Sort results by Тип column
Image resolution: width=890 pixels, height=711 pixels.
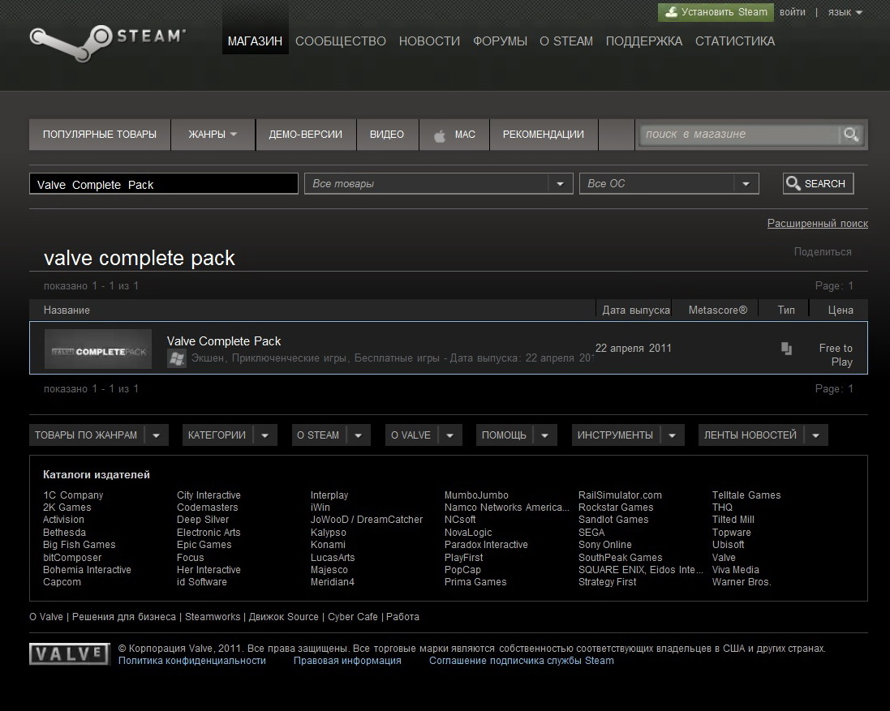[x=786, y=311]
